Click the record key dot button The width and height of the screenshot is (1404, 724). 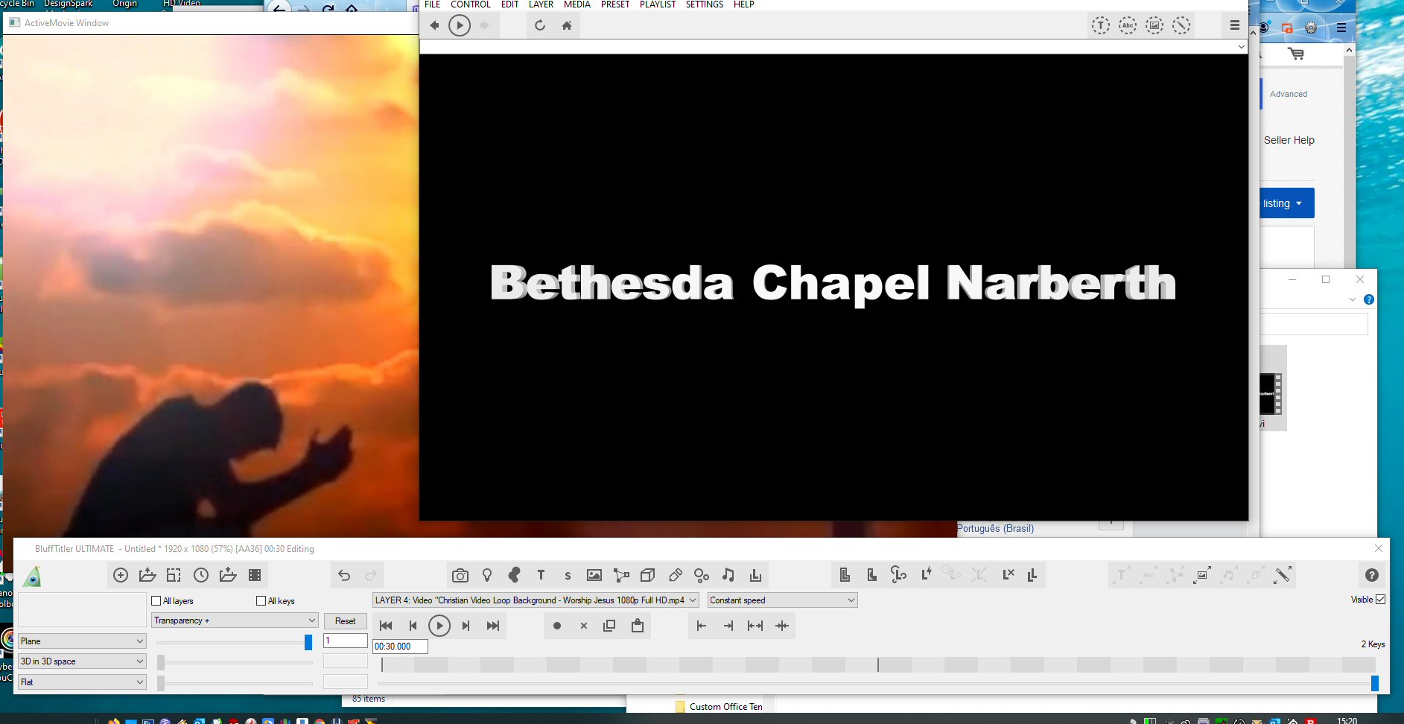click(557, 626)
